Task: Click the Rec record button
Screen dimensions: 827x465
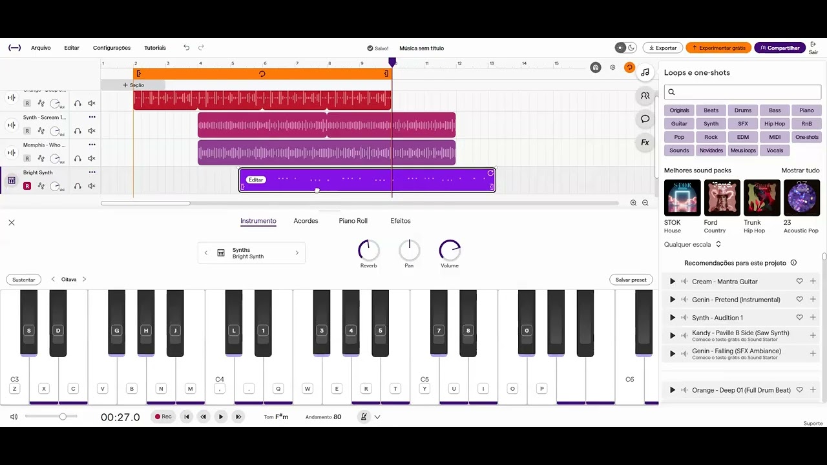Action: [x=163, y=417]
